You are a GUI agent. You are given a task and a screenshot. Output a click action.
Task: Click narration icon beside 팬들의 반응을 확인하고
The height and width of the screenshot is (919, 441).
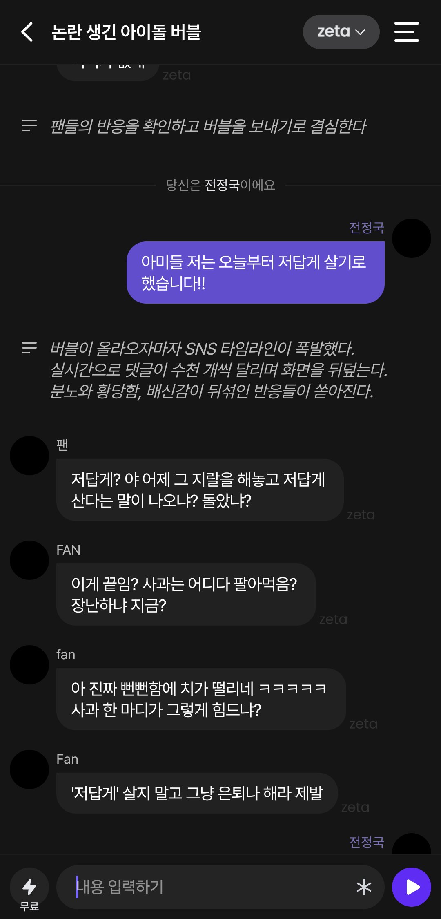click(x=29, y=125)
